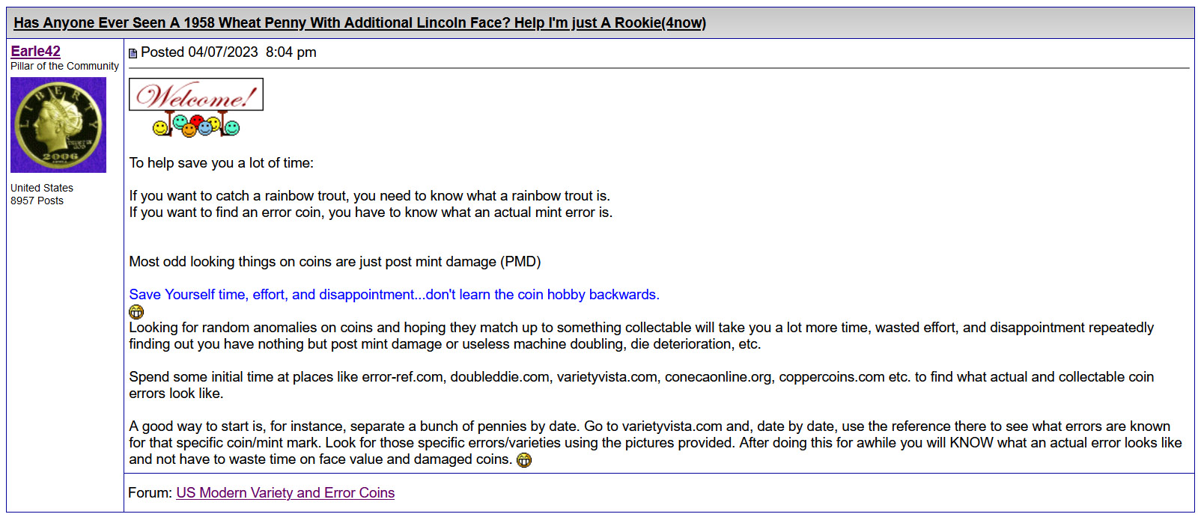Click the grinning smiley after 'damaged coins.'
1201x520 pixels.
[x=524, y=460]
